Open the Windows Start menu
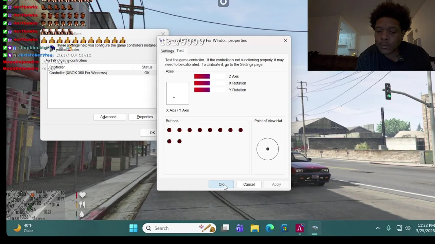The height and width of the screenshot is (244, 435). [x=133, y=228]
